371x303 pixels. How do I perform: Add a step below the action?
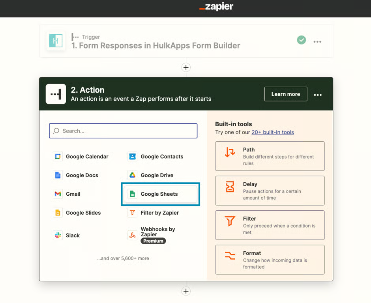[186, 291]
